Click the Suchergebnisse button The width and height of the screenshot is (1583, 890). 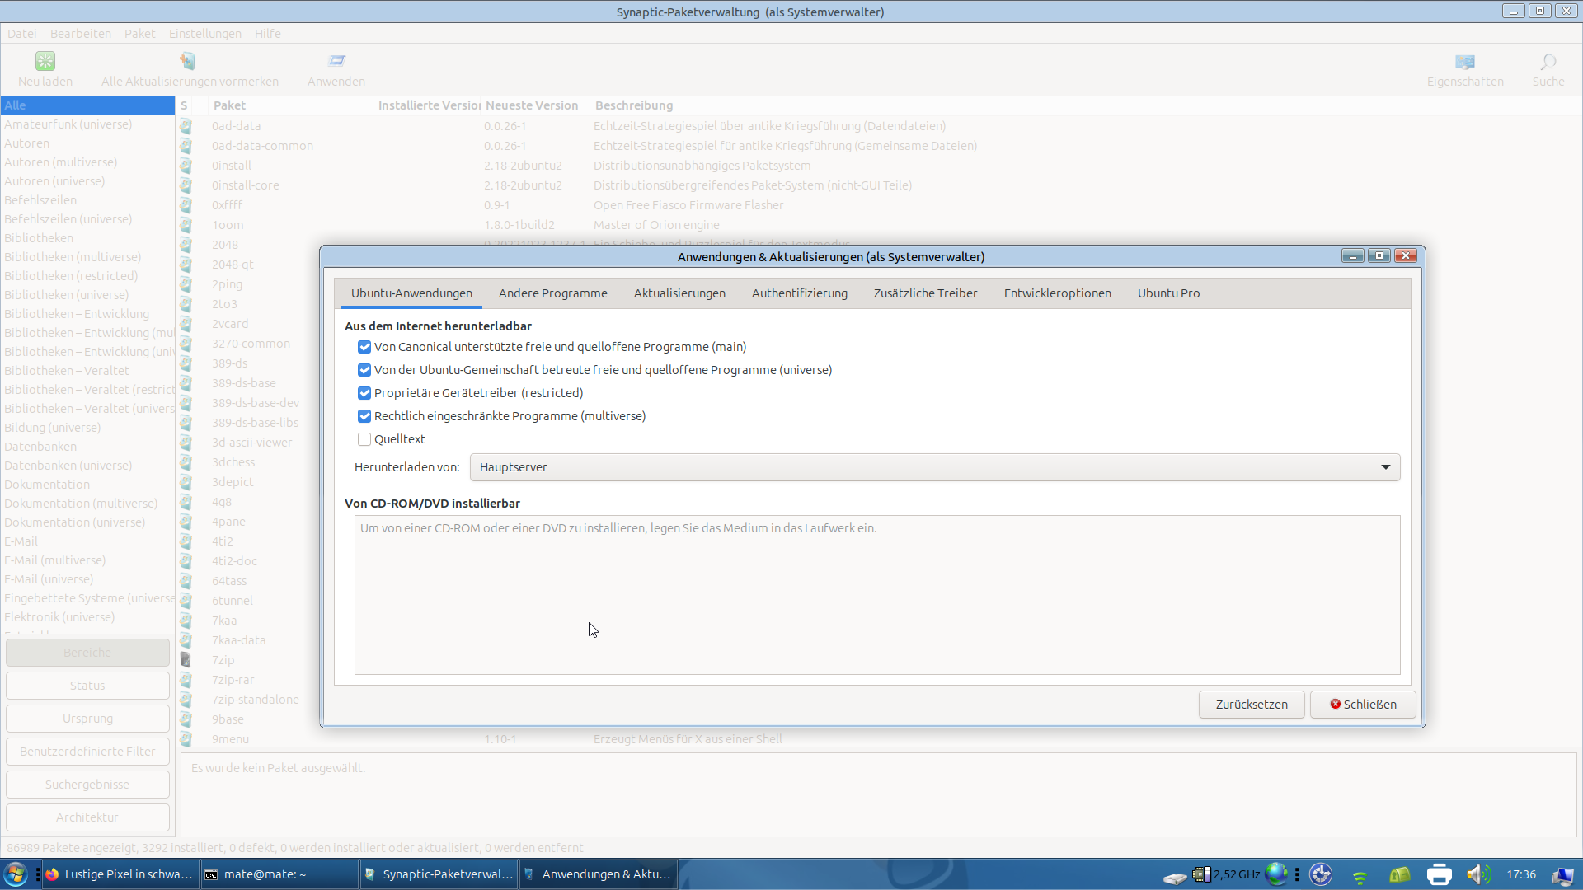(x=87, y=785)
